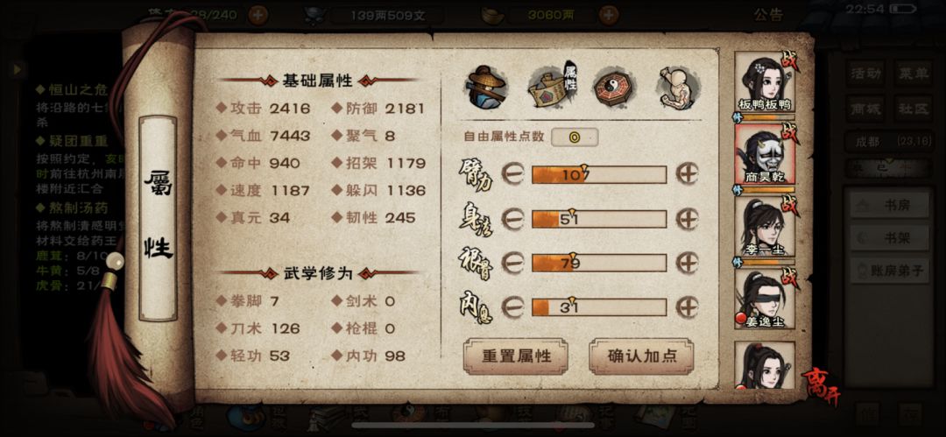This screenshot has height=437, width=946.
Task: Open the 公告 announcements
Action: (768, 15)
